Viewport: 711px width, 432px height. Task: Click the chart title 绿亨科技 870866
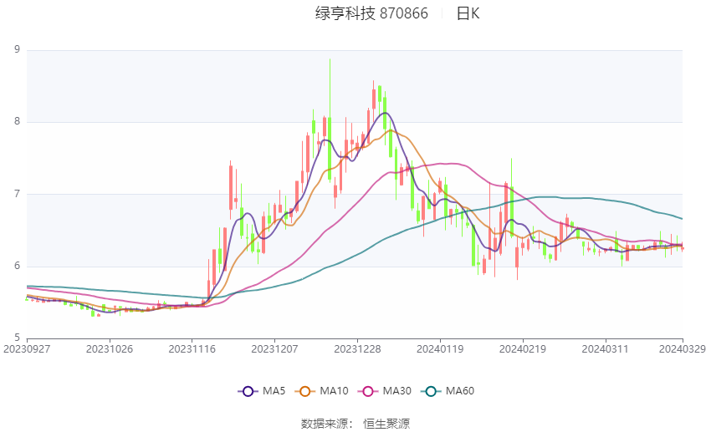coord(371,13)
